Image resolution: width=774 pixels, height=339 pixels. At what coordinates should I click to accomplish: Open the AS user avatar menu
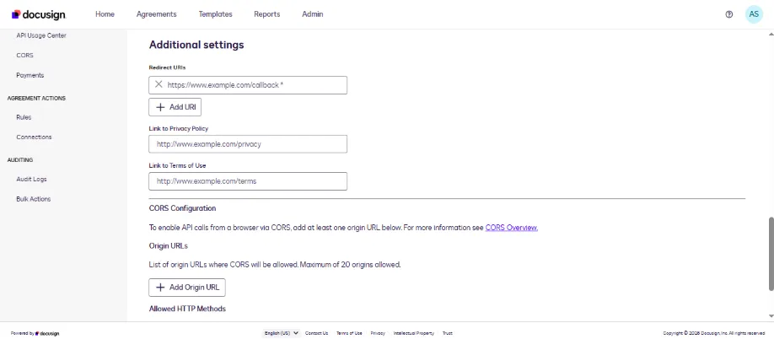[x=754, y=14]
